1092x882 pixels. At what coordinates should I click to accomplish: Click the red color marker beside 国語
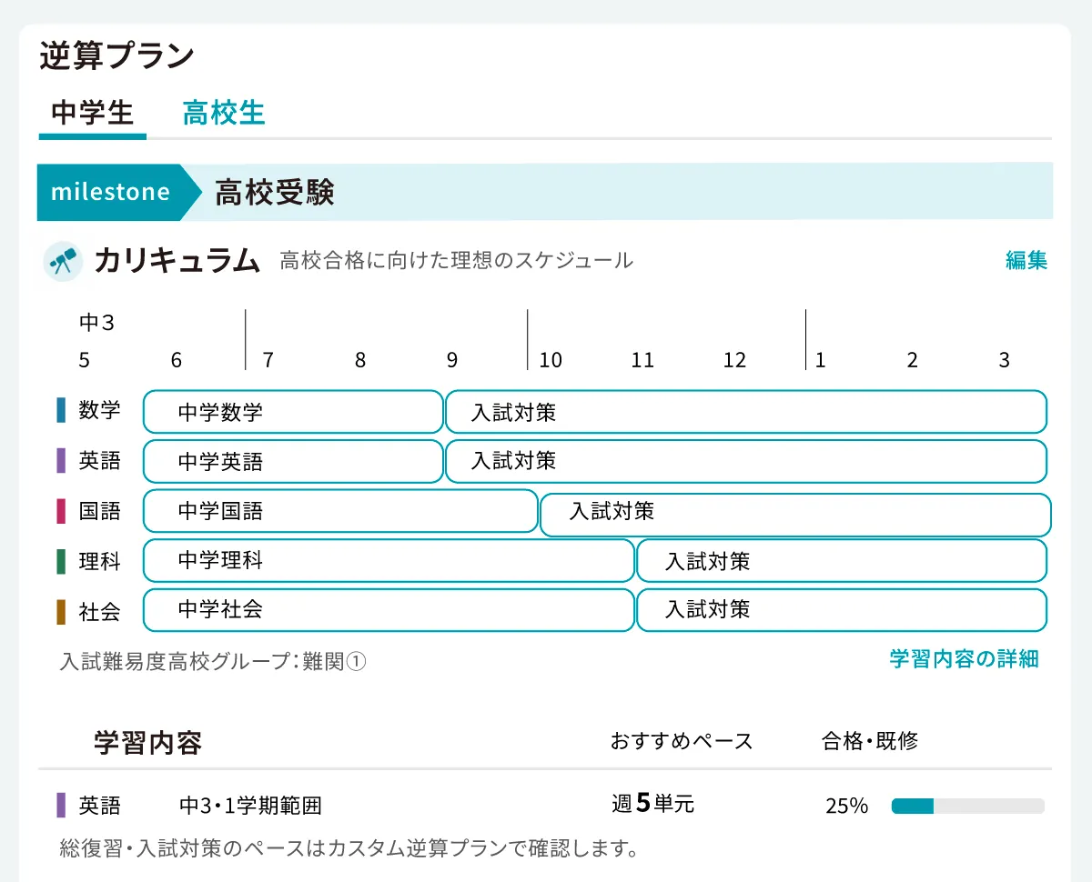(x=60, y=510)
